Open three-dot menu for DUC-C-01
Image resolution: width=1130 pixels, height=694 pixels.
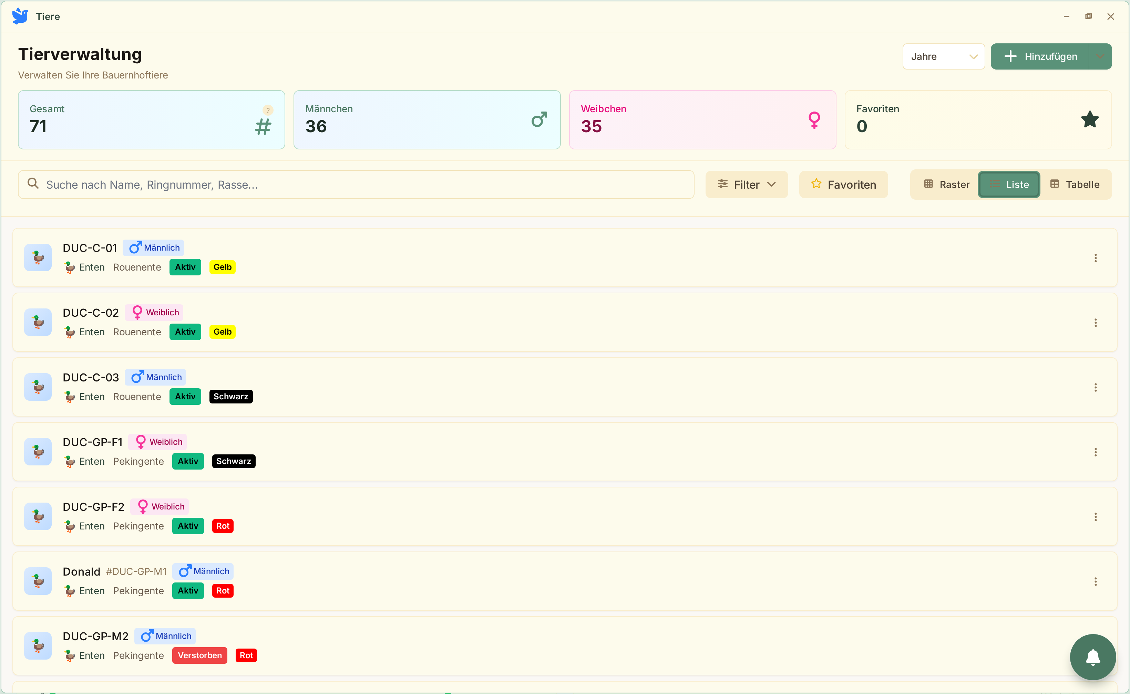1095,258
